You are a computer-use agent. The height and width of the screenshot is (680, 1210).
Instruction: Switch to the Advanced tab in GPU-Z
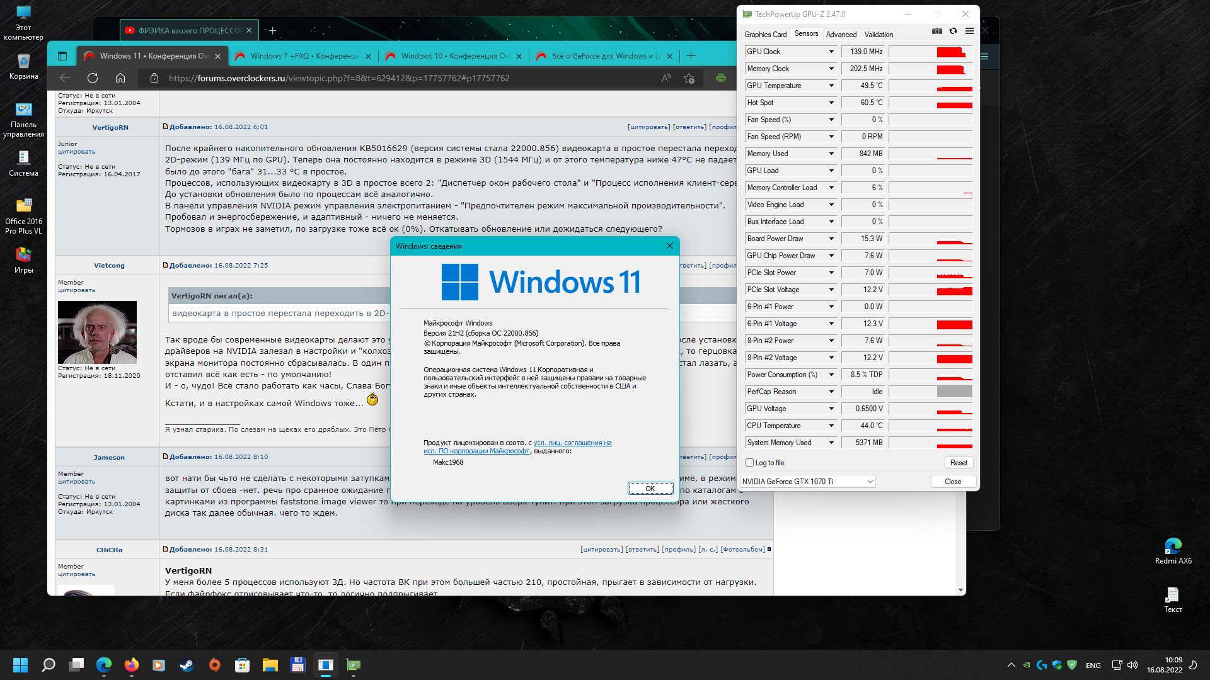click(x=841, y=35)
